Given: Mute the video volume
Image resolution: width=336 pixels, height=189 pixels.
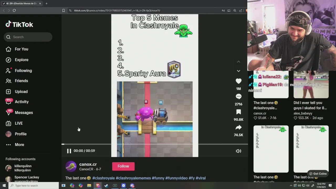Looking at the screenshot, I should (238, 151).
